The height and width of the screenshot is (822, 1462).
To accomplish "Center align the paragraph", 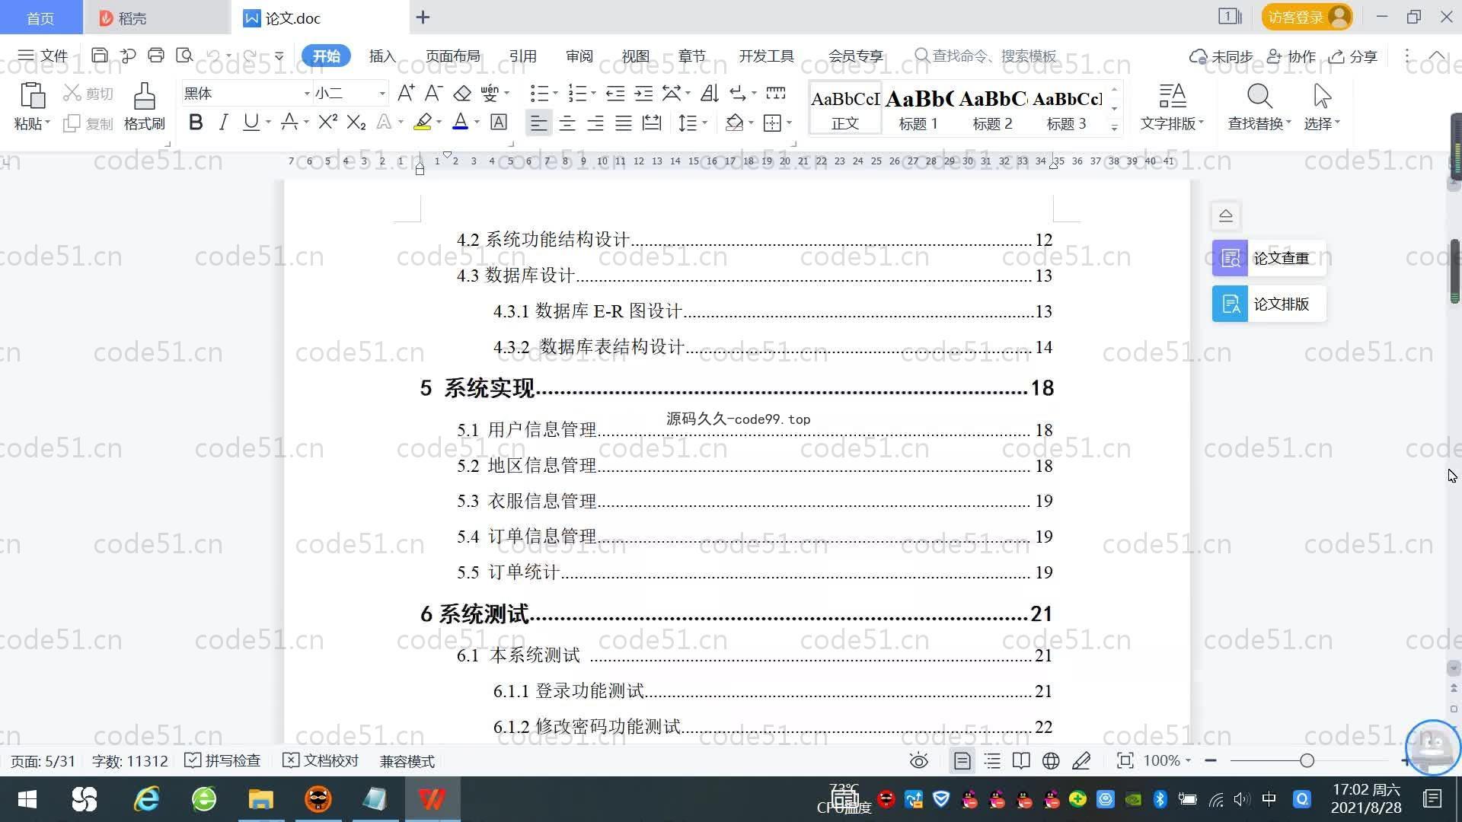I will [567, 123].
